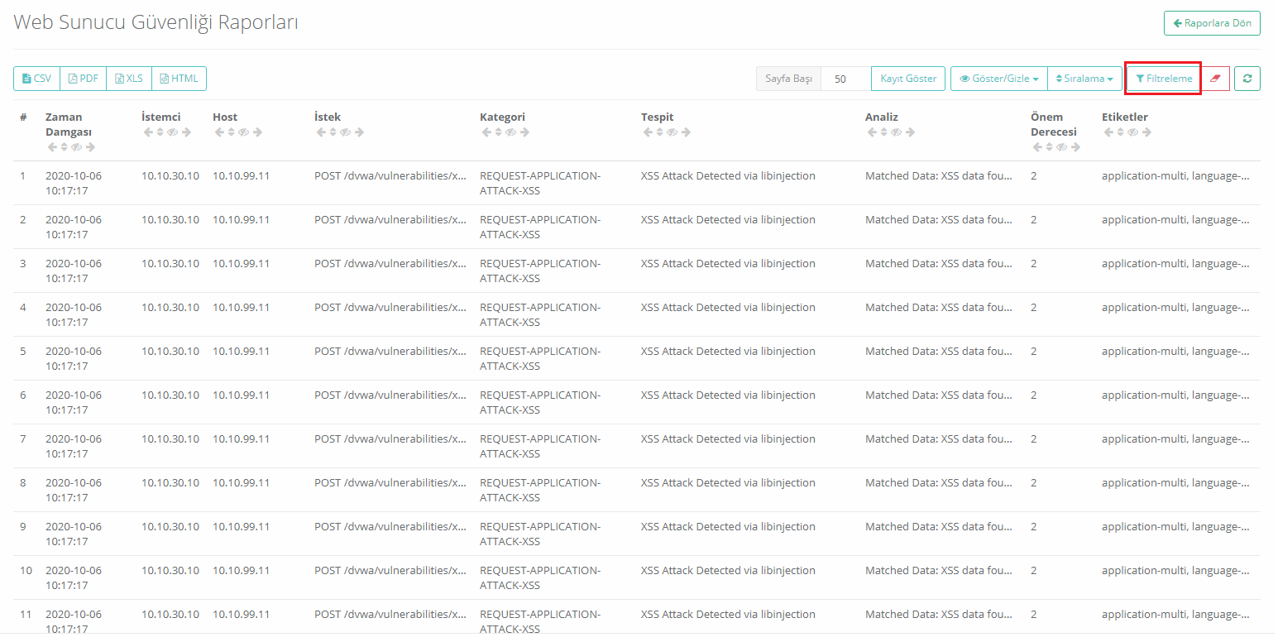
Task: Move İstemci column left
Action: [148, 132]
